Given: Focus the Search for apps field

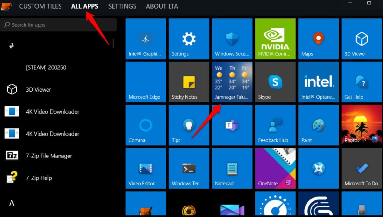Looking at the screenshot, I should pos(58,25).
